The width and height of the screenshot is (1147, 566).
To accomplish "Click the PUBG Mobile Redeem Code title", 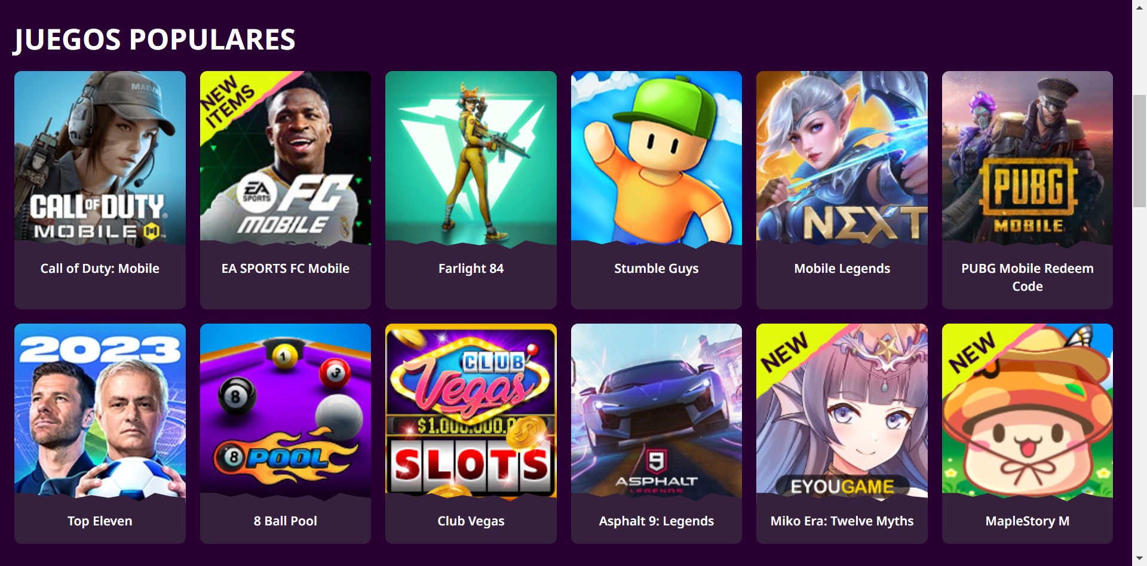I will [x=1028, y=278].
